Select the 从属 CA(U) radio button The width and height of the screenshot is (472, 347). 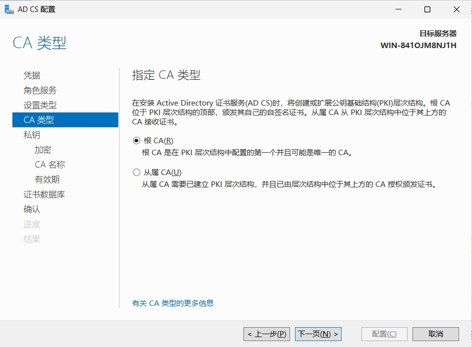[x=136, y=172]
